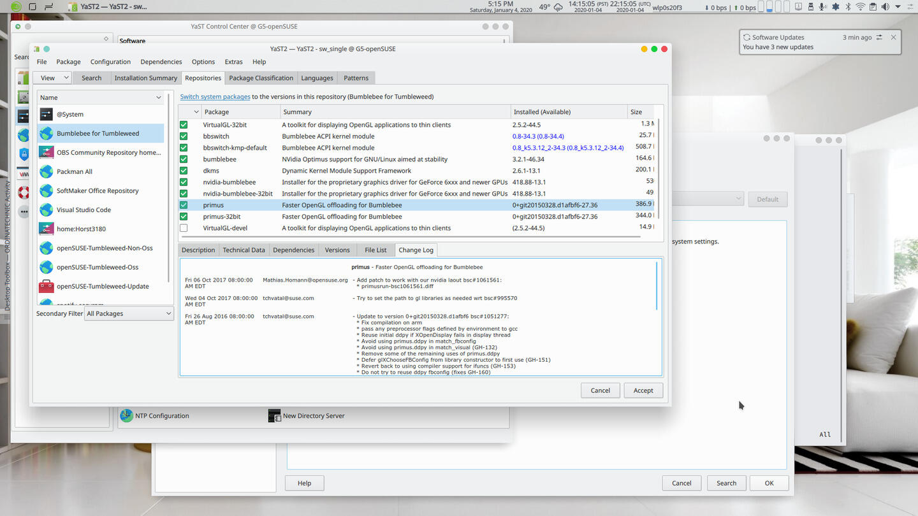This screenshot has width=918, height=516.
Task: Open the Technical Data details tab
Action: point(244,250)
